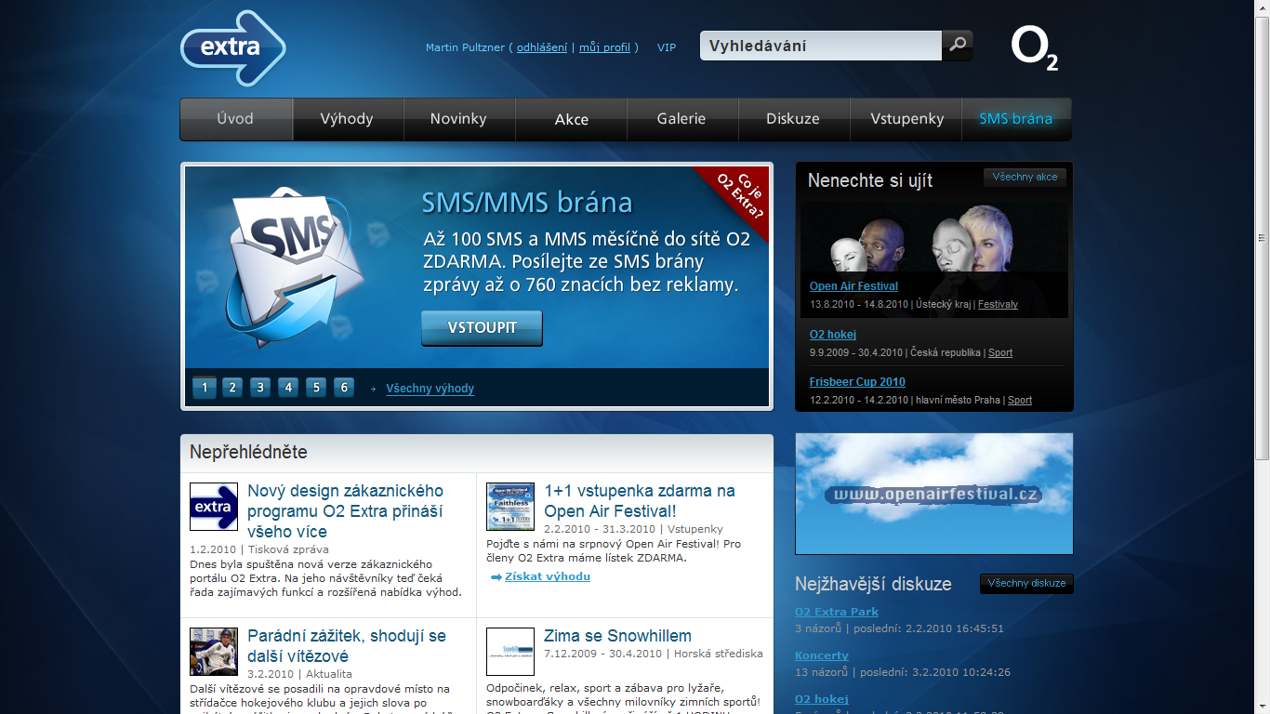The height and width of the screenshot is (714, 1270).
Task: Click the 'Všechny akce' button
Action: point(1025,177)
